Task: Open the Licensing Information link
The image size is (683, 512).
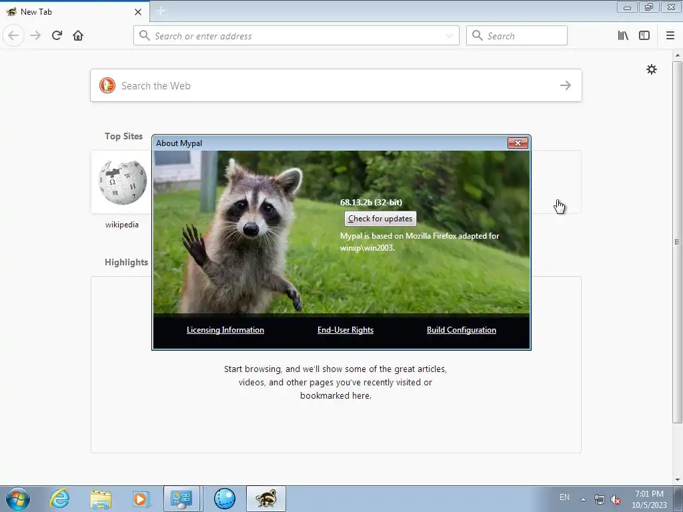Action: coord(225,330)
